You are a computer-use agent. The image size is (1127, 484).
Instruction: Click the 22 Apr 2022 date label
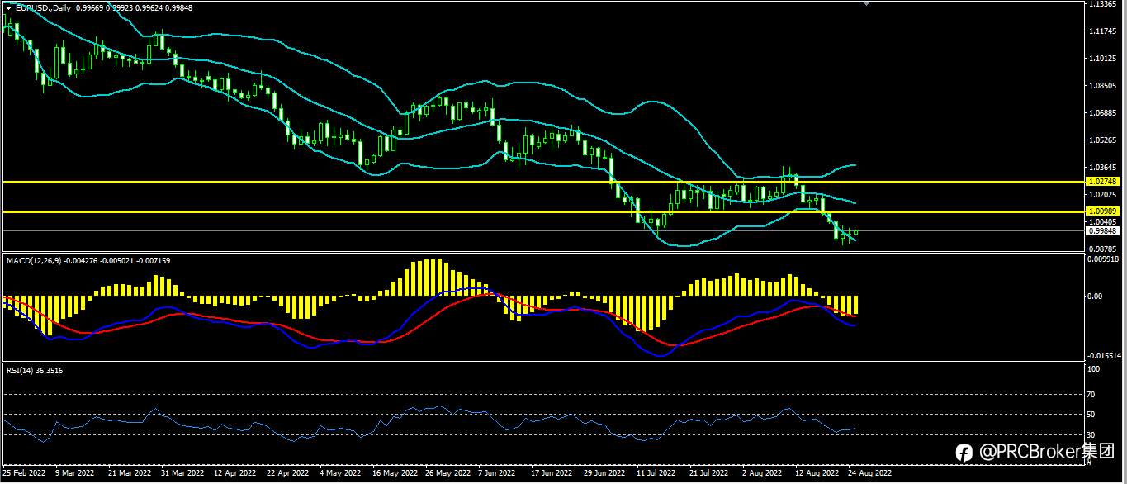[288, 474]
